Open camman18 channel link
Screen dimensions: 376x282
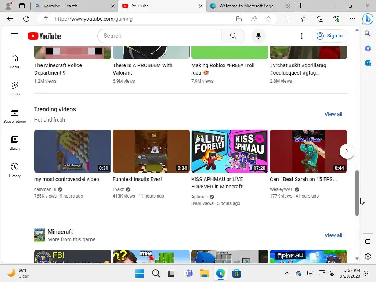click(x=45, y=189)
